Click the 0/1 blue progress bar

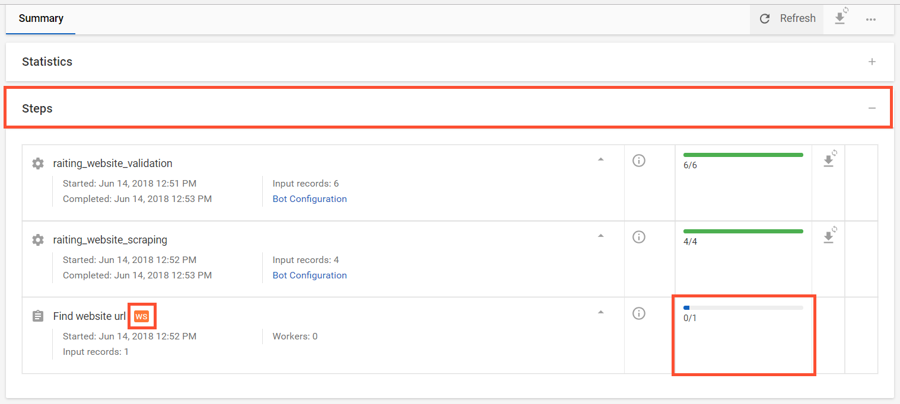pos(743,307)
